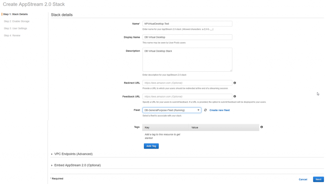This screenshot has width=326, height=184.
Task: Click the Redirect URL info icon
Action: pos(235,83)
